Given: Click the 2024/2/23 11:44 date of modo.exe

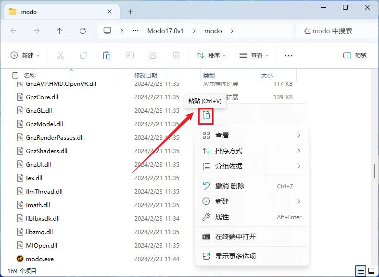Looking at the screenshot, I should click(157, 259).
